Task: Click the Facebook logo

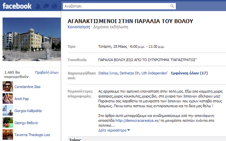Action: 17,6
